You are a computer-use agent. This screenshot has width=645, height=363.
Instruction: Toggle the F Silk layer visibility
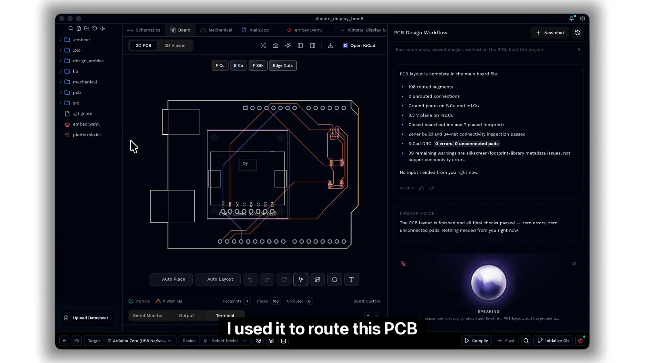tap(258, 65)
